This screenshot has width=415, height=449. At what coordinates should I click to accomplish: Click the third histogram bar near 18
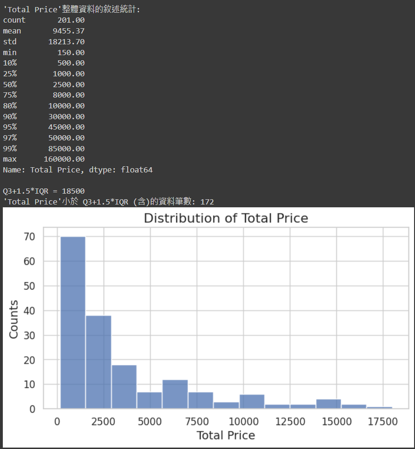tap(124, 387)
